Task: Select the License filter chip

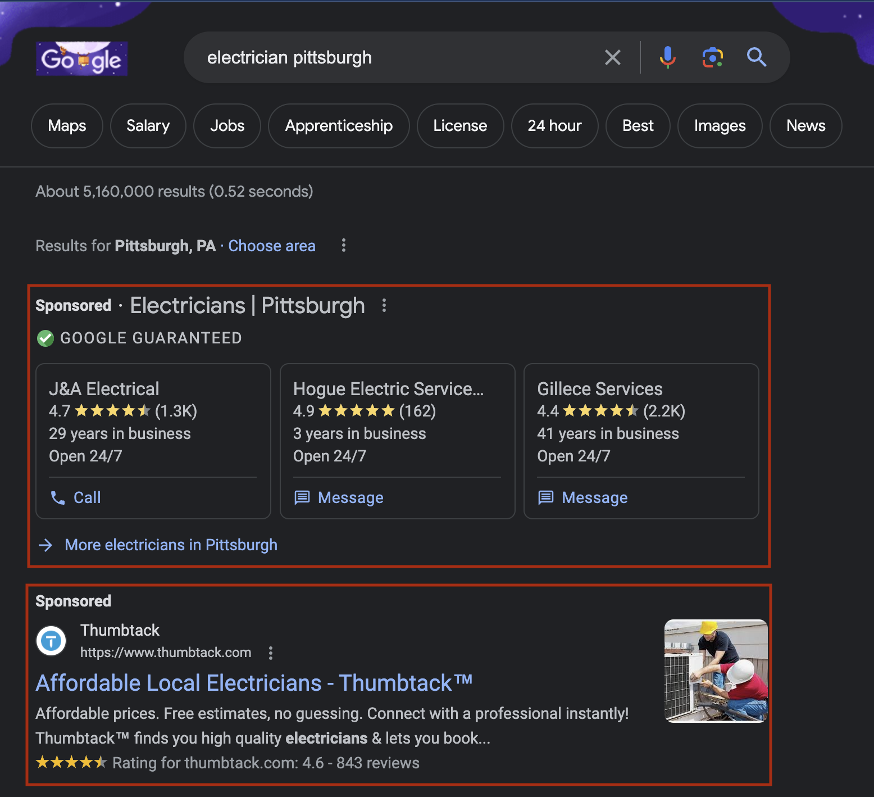Action: (461, 126)
